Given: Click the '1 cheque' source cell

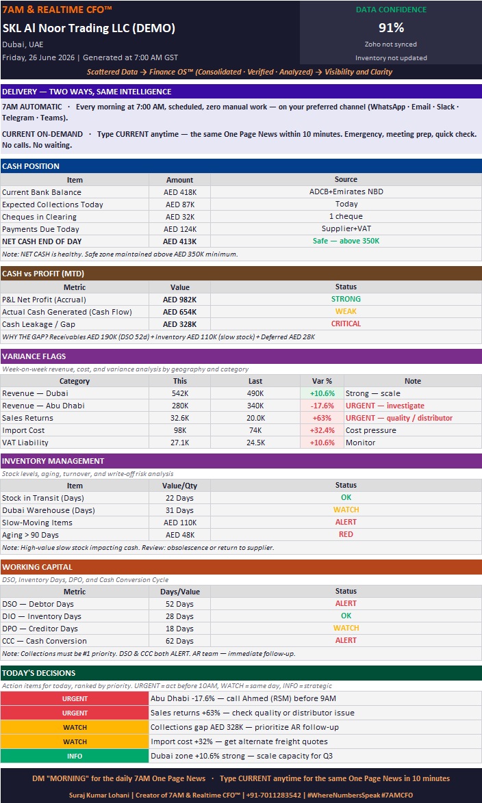Looking at the screenshot, I should point(346,217).
